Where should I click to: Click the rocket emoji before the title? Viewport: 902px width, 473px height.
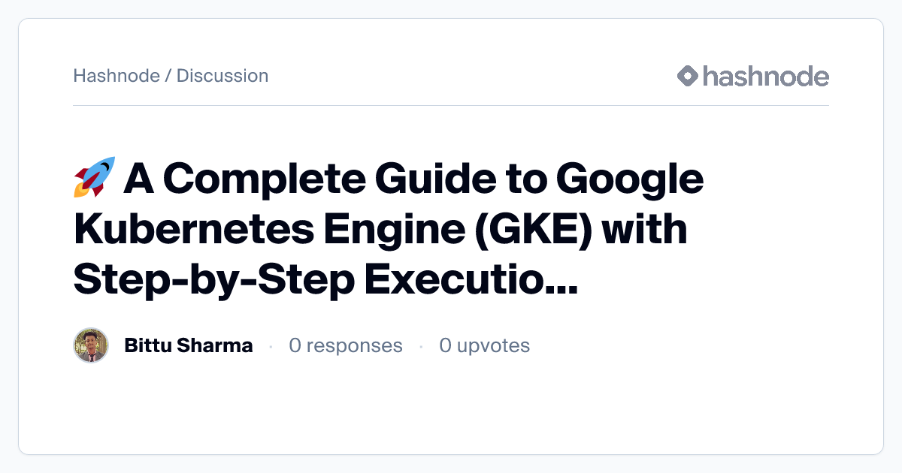94,177
